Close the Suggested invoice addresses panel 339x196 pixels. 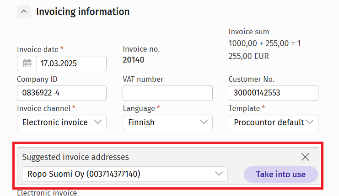[305, 157]
